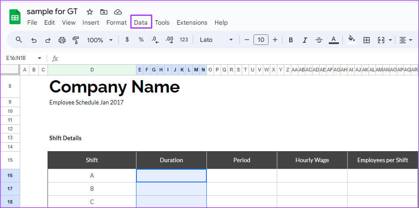Image resolution: width=419 pixels, height=208 pixels.
Task: Click the select-all corner box
Action: coord(10,70)
